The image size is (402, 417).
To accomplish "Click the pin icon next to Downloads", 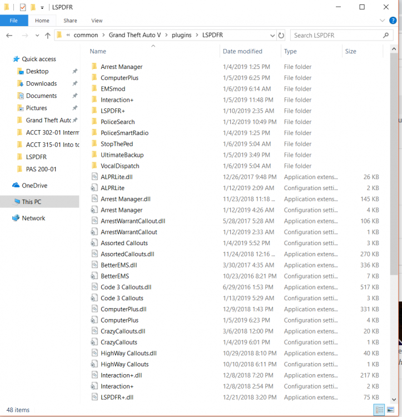I will click(75, 83).
